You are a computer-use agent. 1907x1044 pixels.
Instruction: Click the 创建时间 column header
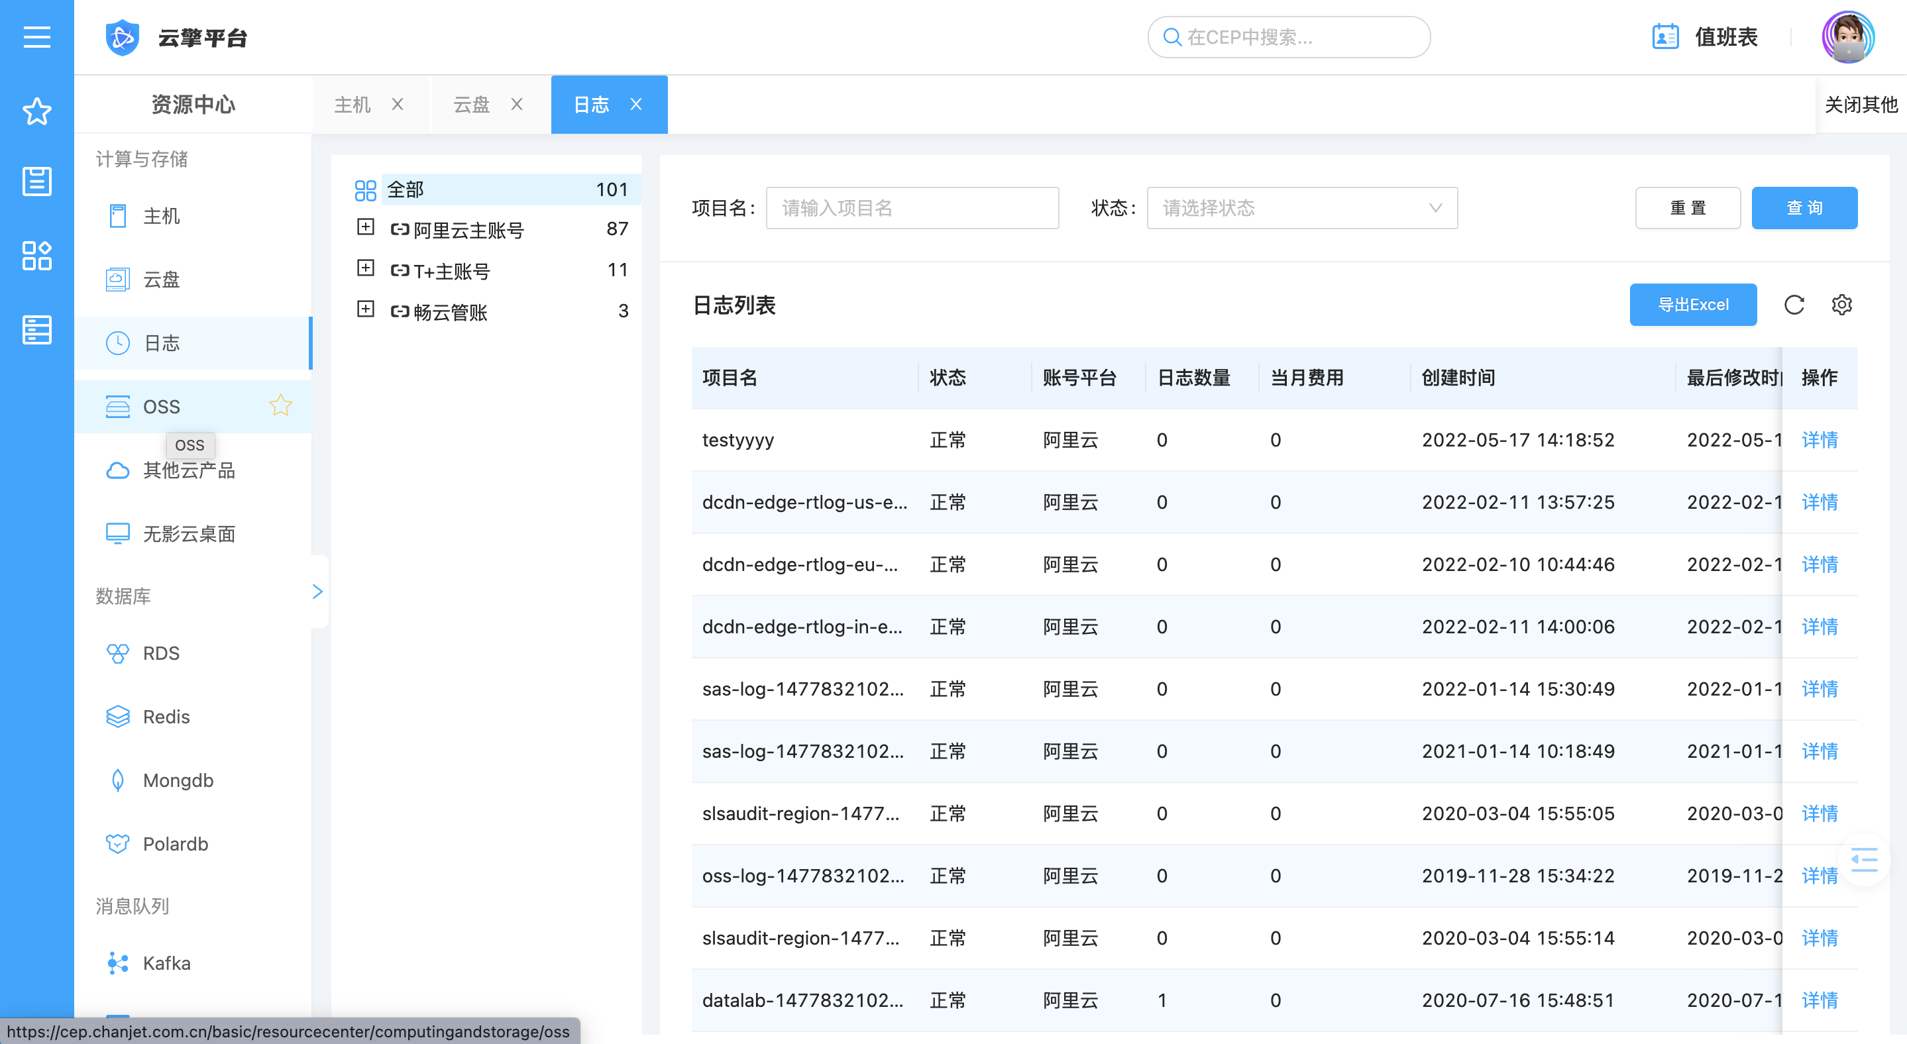[x=1458, y=378]
